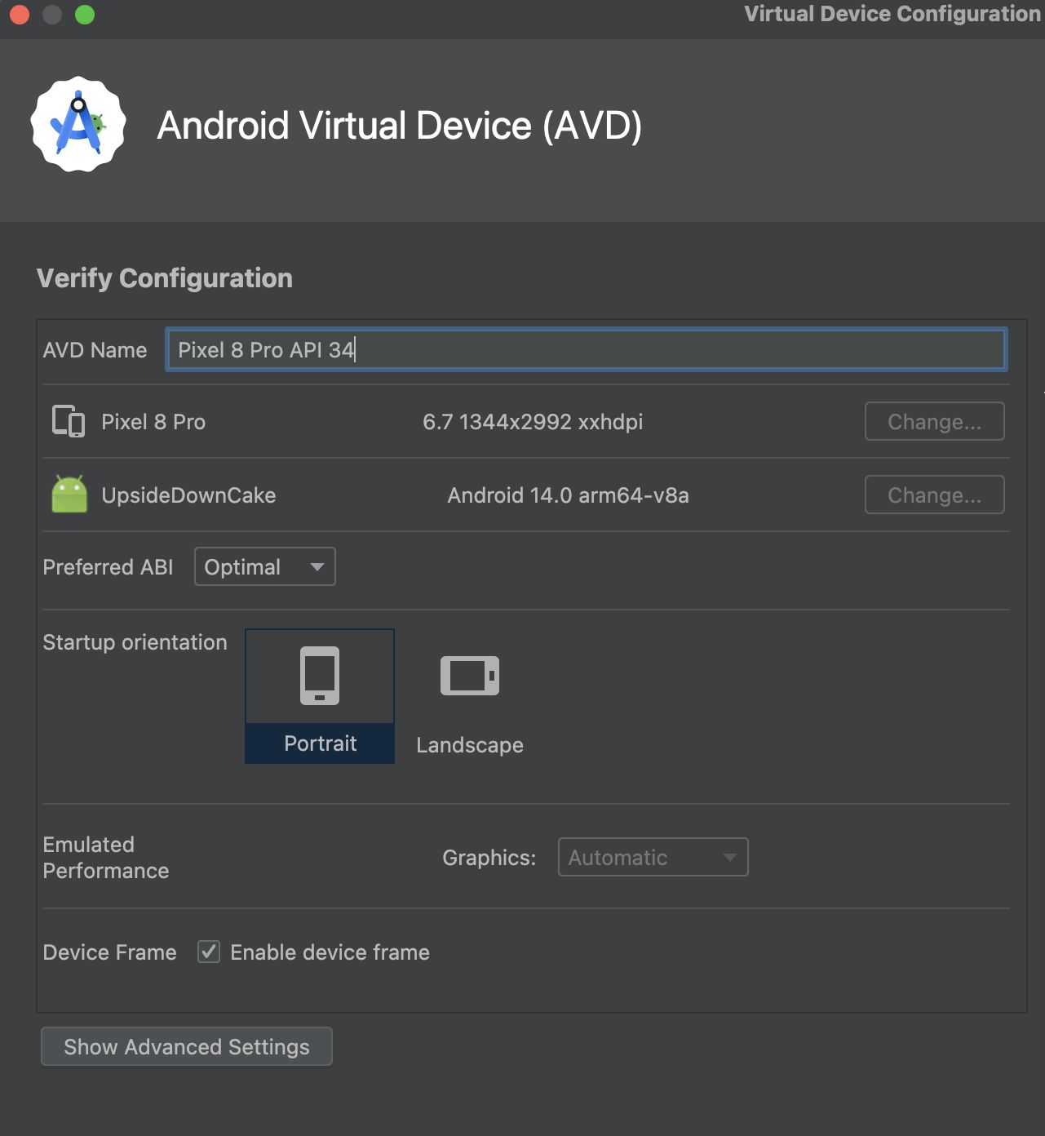
Task: Focus the AVD Name text field
Action: (x=586, y=350)
